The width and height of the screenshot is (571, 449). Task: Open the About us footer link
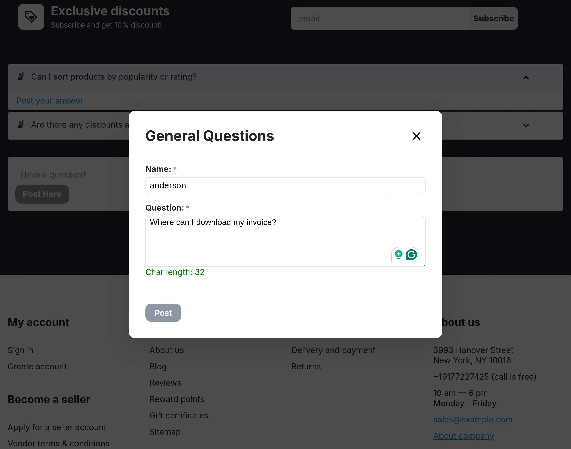coord(167,350)
